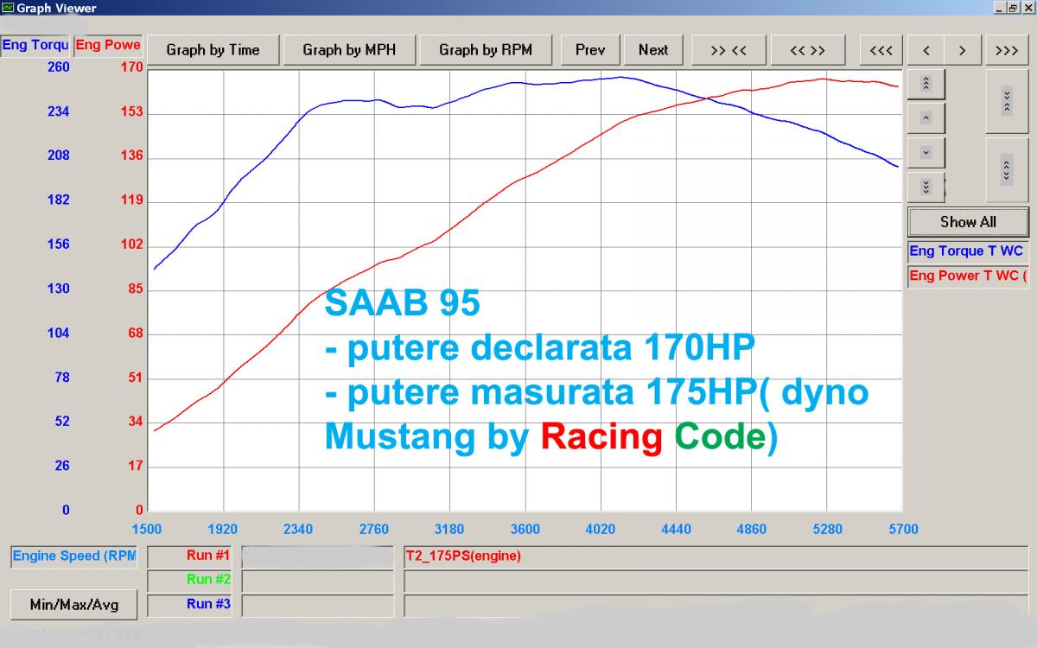Restore the Graph Viewer window size
The image size is (1037, 648).
pyautogui.click(x=1014, y=8)
